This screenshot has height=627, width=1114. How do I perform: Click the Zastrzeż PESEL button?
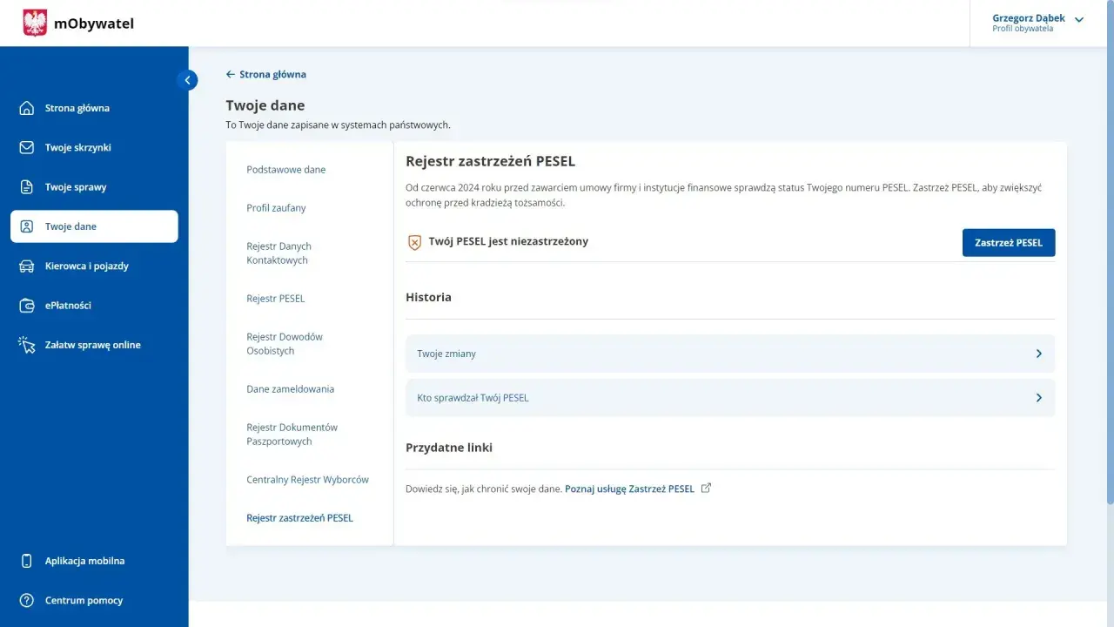pos(1009,243)
